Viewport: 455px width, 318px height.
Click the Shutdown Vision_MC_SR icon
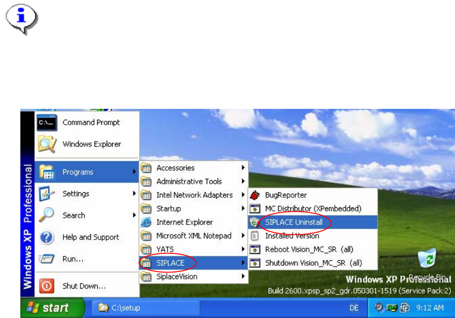click(255, 263)
